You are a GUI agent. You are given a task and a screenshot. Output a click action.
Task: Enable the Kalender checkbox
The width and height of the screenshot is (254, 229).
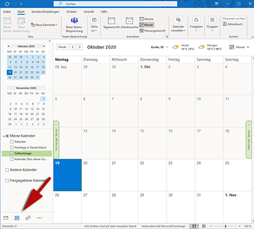pos(12,141)
